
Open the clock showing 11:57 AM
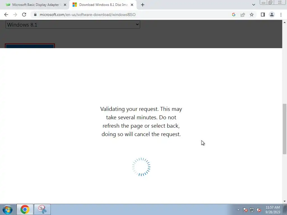(x=273, y=209)
